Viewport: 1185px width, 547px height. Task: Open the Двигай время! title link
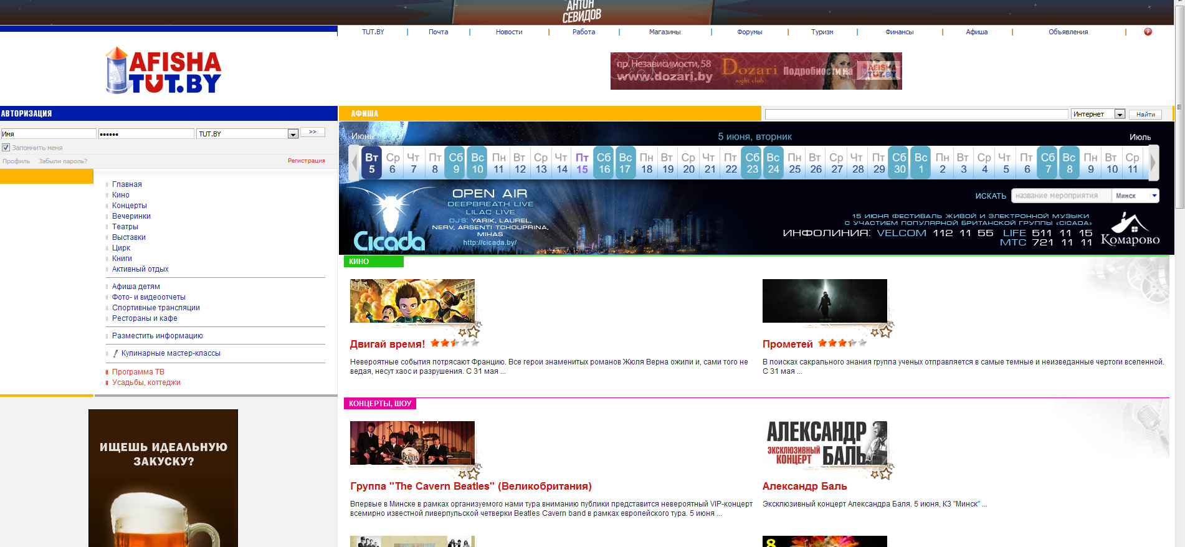point(388,344)
